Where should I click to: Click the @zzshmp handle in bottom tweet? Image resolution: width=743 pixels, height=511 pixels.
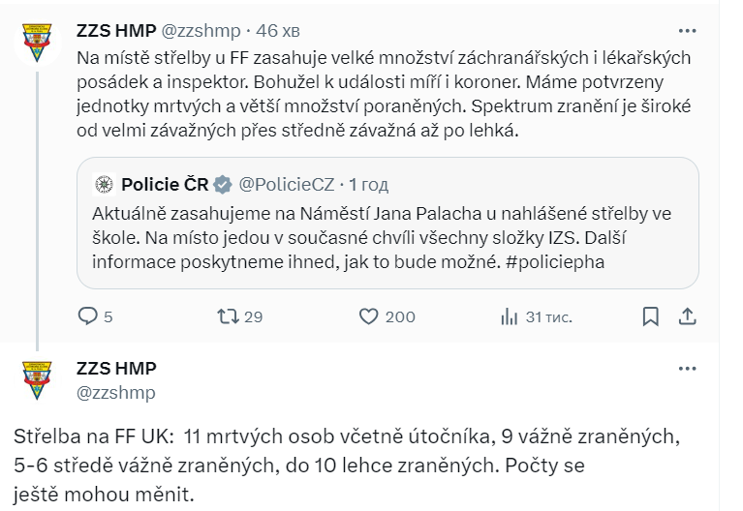115,392
